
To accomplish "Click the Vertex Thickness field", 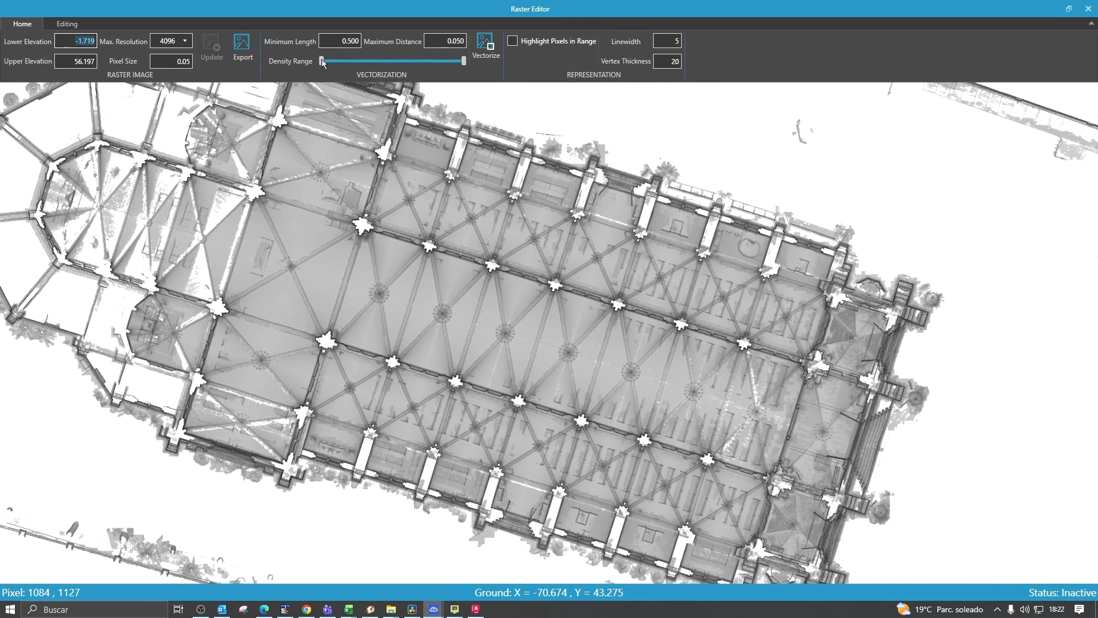I will (667, 61).
